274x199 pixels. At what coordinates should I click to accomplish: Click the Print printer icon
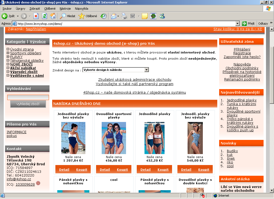pos(124,16)
